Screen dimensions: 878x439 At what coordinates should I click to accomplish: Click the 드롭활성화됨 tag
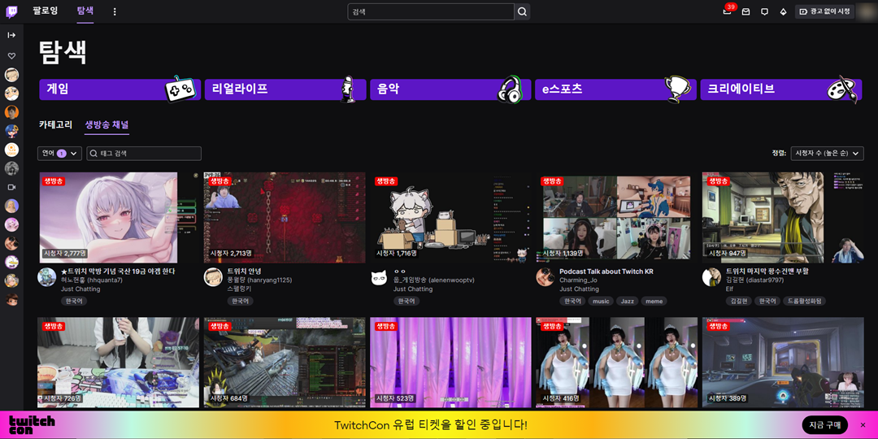click(804, 302)
